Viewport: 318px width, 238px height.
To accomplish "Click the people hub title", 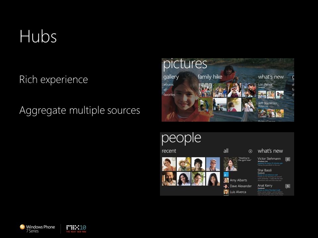I will (181, 139).
